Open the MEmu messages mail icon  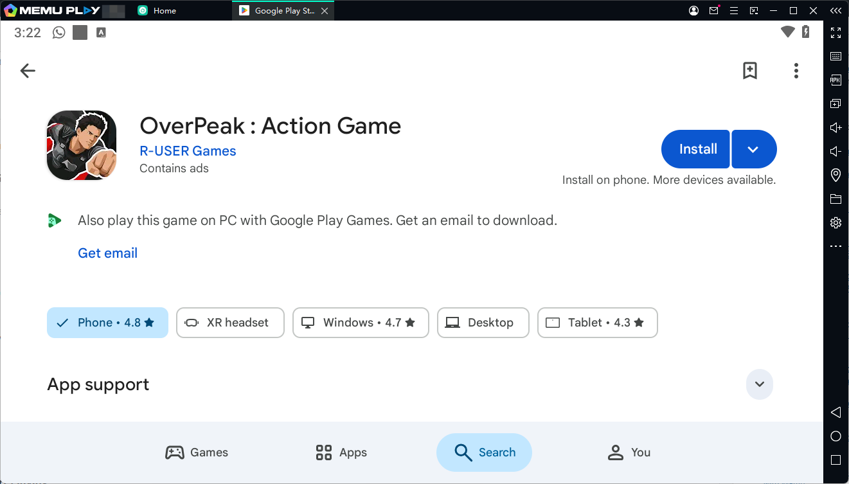tap(714, 10)
